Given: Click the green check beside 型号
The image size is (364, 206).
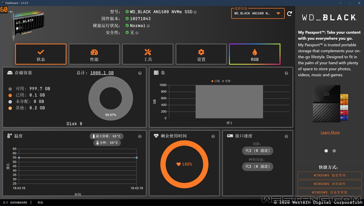Looking at the screenshot, I should [127, 12].
